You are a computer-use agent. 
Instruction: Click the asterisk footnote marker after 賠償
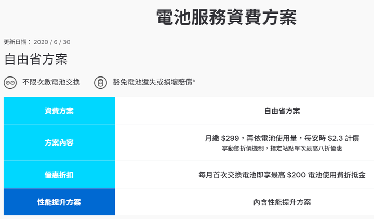point(194,81)
